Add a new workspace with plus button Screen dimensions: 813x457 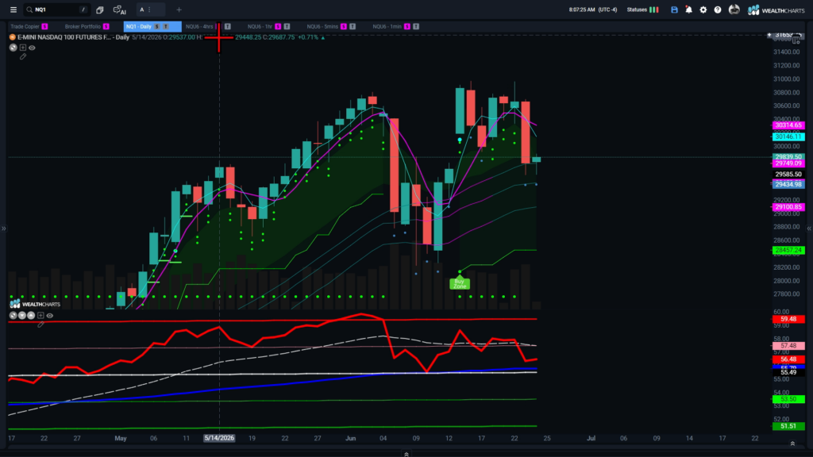pos(179,10)
